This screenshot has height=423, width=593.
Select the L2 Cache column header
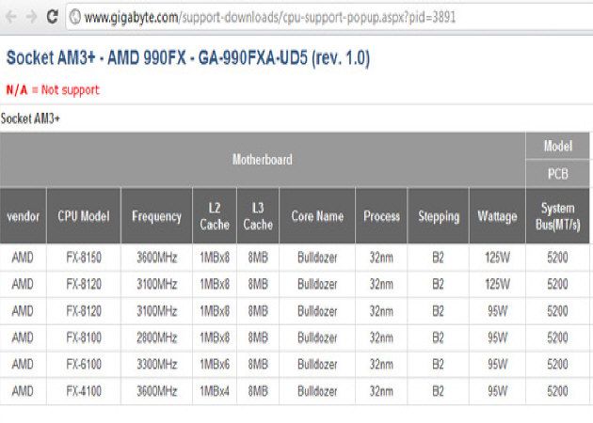[214, 216]
